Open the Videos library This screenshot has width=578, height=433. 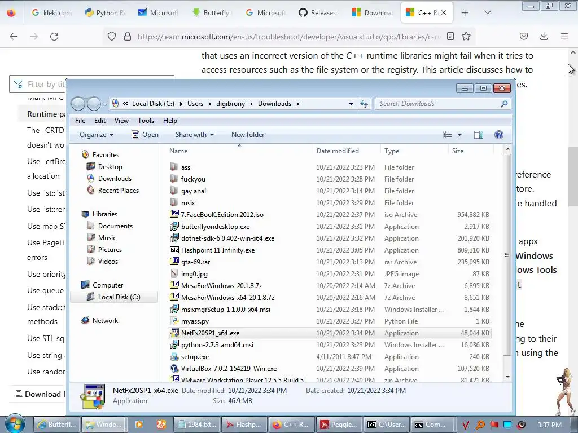coord(103,262)
